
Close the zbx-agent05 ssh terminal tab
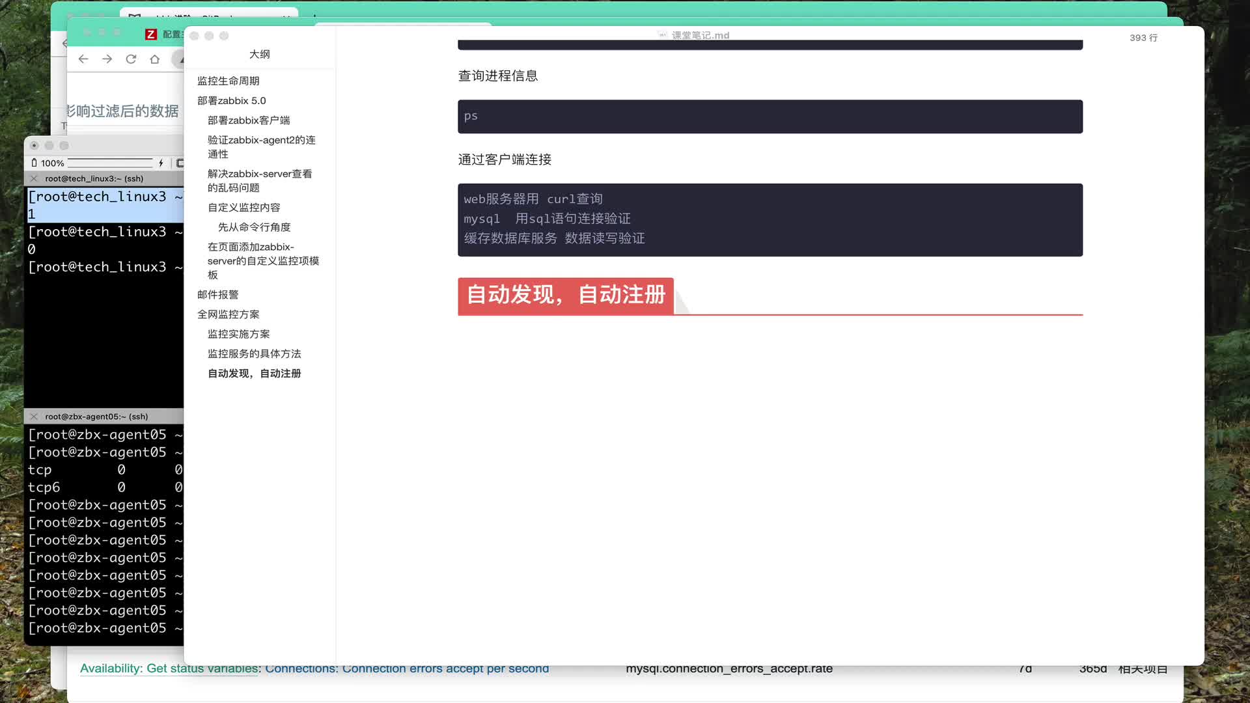coord(34,417)
